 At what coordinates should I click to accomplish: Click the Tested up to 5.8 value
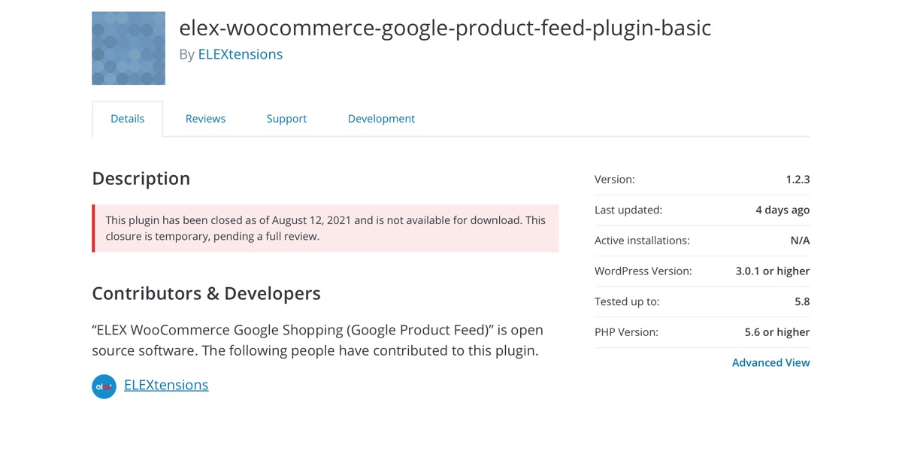click(802, 301)
